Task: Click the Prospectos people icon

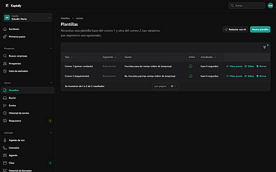Action: (x=5, y=64)
